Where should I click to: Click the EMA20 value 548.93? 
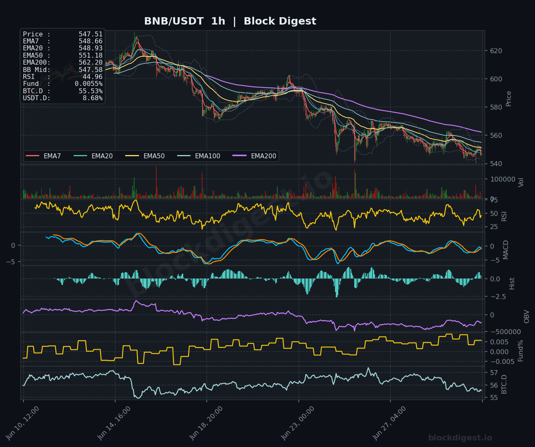tap(91, 48)
